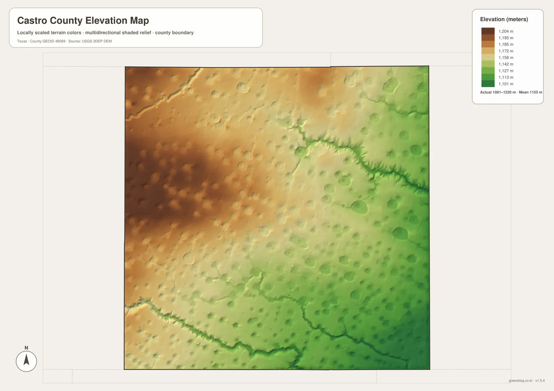This screenshot has height=391, width=554.
Task: Select the "1,142 m" legend label
Action: 506,64
